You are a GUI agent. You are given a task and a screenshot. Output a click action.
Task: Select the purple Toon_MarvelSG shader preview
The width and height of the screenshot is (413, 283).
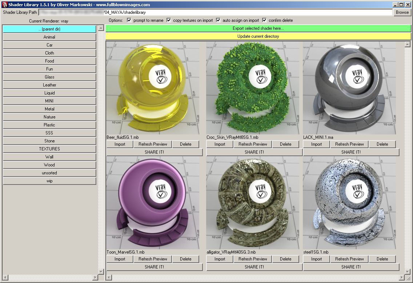[x=153, y=203]
